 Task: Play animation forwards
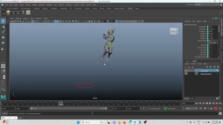(x=210, y=103)
